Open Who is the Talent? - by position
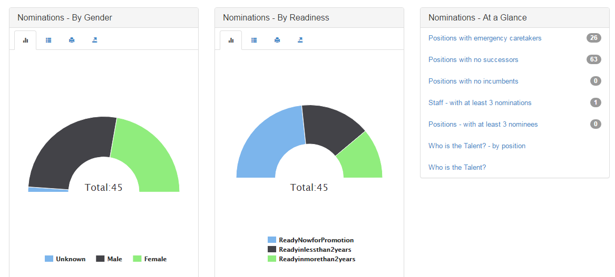Image resolution: width=615 pixels, height=277 pixels. click(477, 146)
